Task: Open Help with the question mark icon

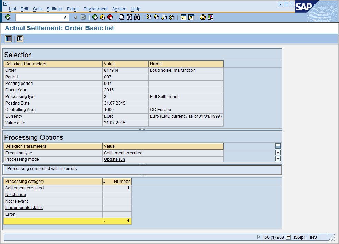Action: tap(203, 17)
